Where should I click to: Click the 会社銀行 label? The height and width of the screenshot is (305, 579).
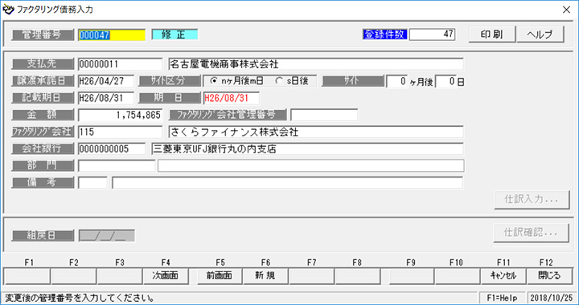point(43,148)
